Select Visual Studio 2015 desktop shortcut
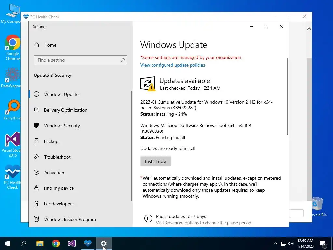 click(x=11, y=144)
